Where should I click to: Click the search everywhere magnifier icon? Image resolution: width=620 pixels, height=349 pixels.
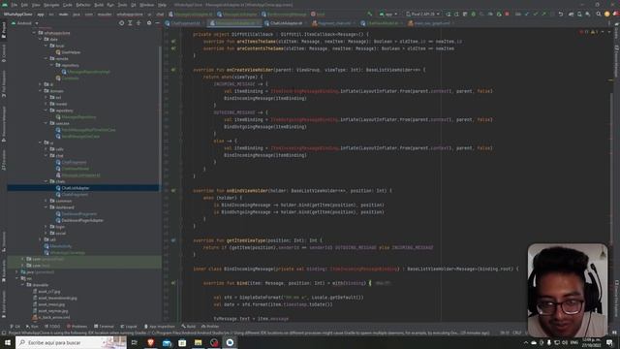[x=599, y=14]
